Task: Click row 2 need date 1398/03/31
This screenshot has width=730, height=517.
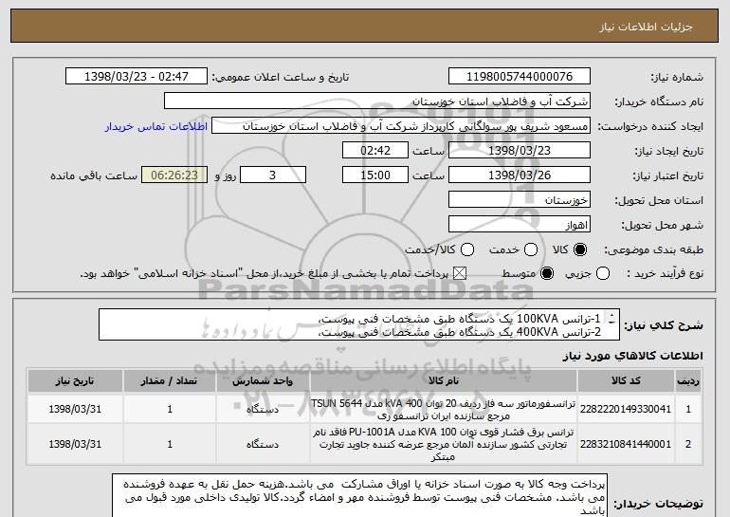Action: click(75, 444)
